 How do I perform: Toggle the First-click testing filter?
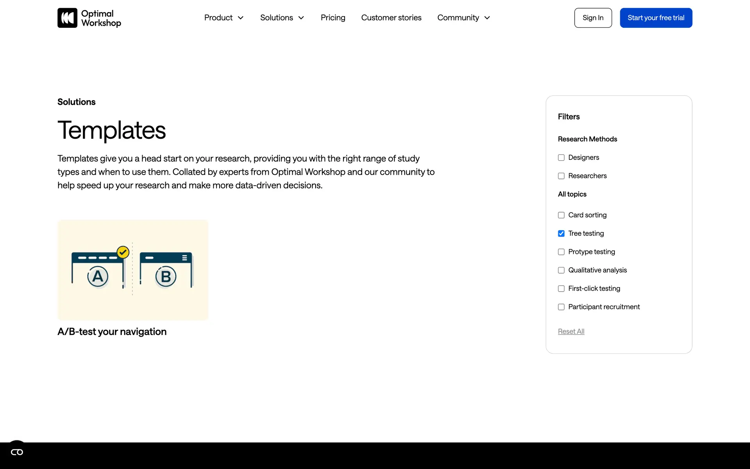tap(561, 288)
